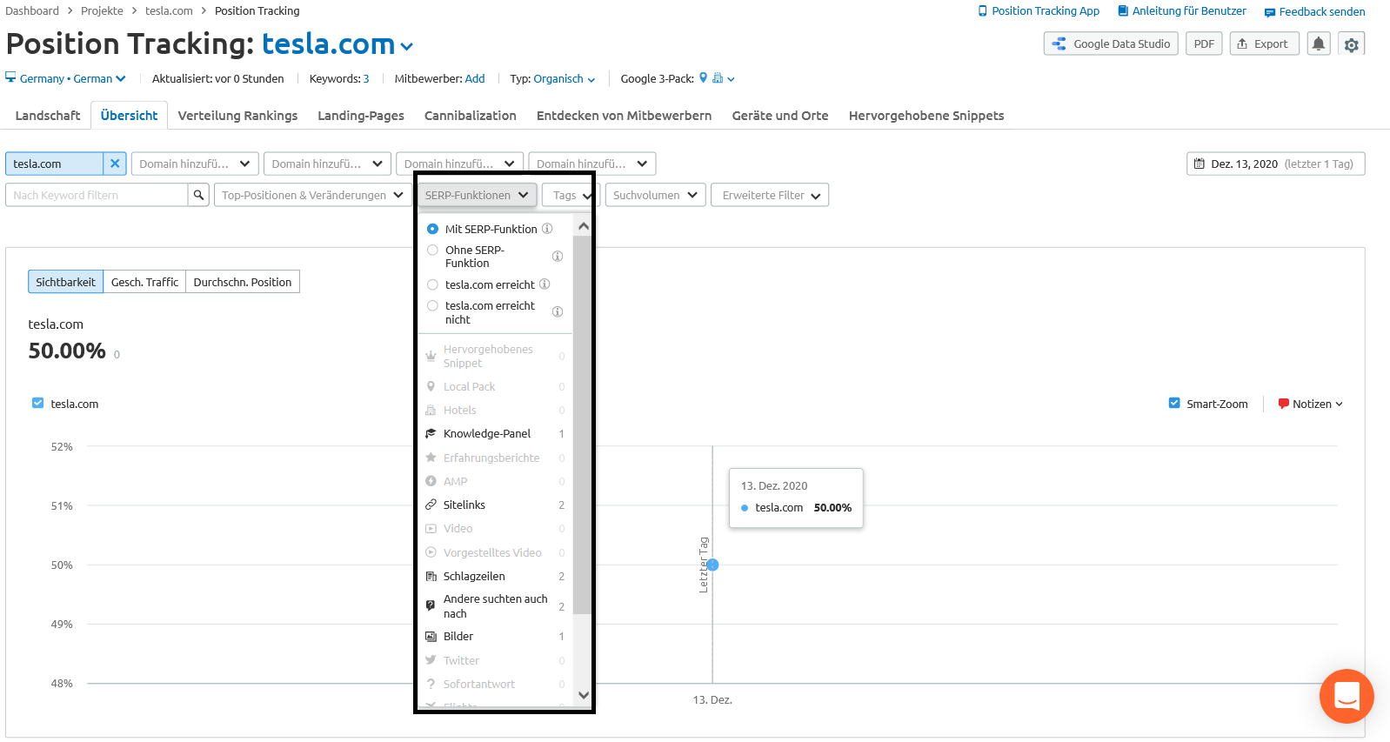
Task: Open notifications bell icon
Action: pyautogui.click(x=1319, y=43)
